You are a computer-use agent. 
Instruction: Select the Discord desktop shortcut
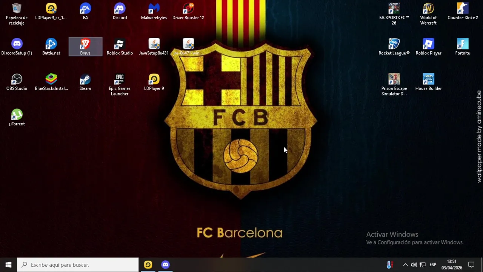click(x=120, y=11)
